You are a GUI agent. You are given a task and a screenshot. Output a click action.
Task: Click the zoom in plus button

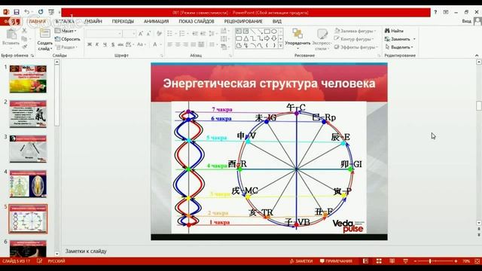click(x=456, y=261)
